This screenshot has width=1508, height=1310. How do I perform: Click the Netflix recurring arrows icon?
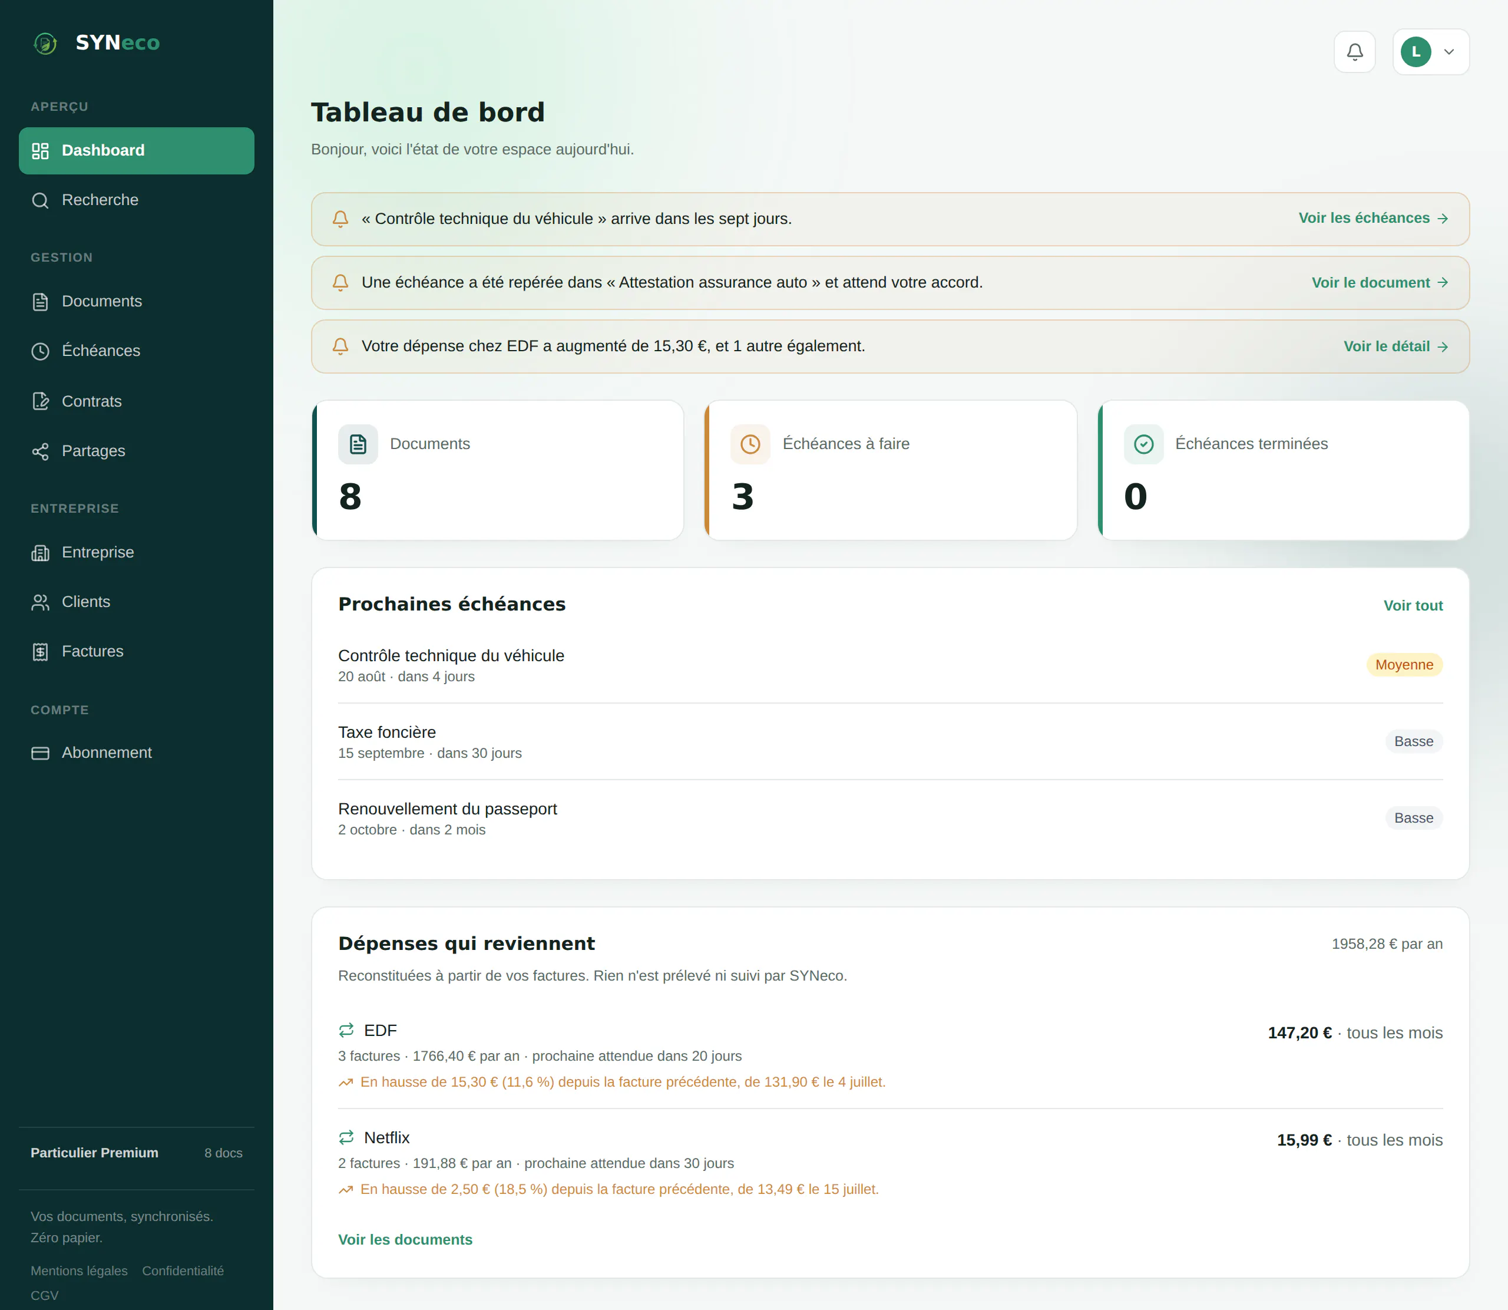point(346,1138)
